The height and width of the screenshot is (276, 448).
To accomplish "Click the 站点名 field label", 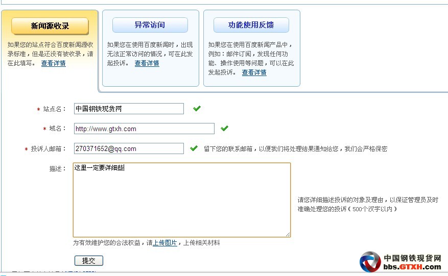I will point(54,109).
